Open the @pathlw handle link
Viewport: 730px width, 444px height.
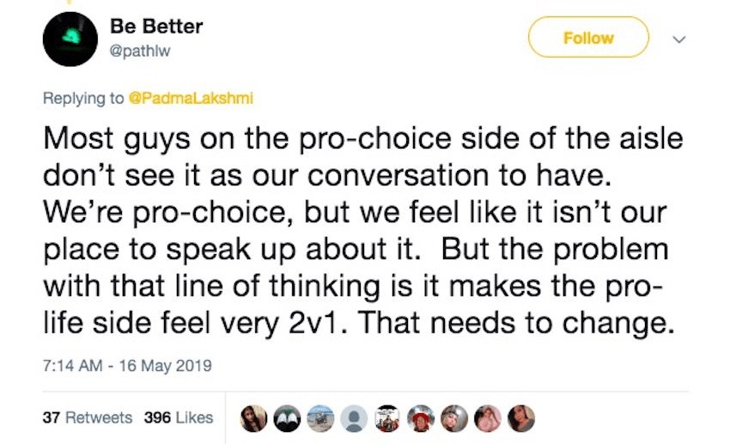click(137, 50)
